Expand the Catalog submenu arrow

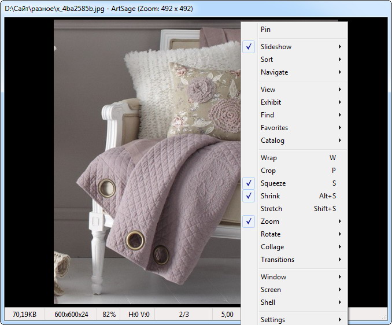click(340, 141)
